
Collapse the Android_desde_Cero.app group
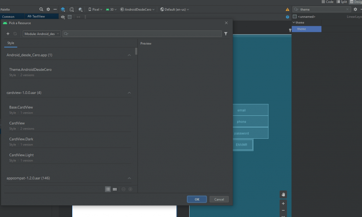point(129,55)
